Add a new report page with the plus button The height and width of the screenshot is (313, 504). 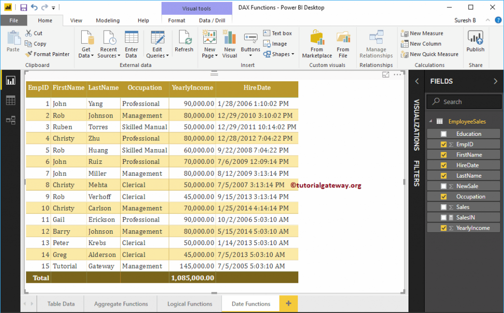(289, 304)
